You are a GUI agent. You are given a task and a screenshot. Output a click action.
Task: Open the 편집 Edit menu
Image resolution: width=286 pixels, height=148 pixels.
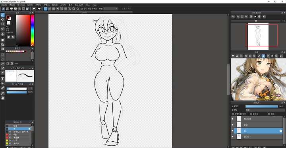(12, 5)
